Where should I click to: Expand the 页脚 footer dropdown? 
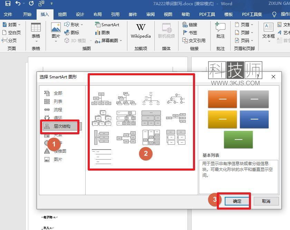(252, 32)
